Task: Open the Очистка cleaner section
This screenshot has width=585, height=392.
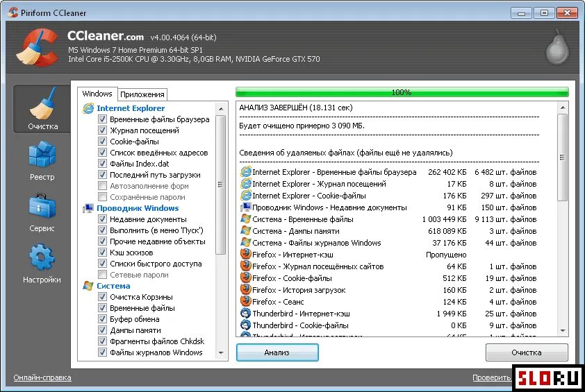Action: coord(42,109)
